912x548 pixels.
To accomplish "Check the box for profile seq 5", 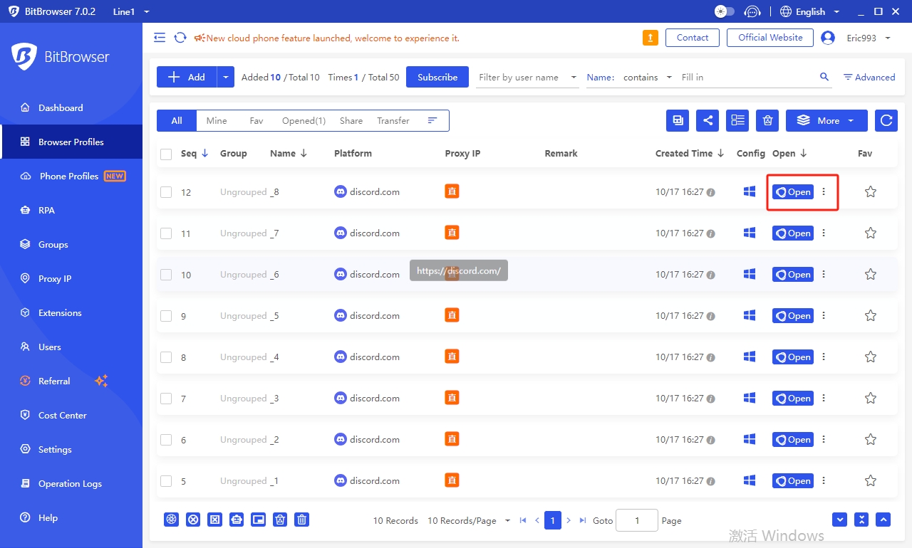I will point(166,481).
